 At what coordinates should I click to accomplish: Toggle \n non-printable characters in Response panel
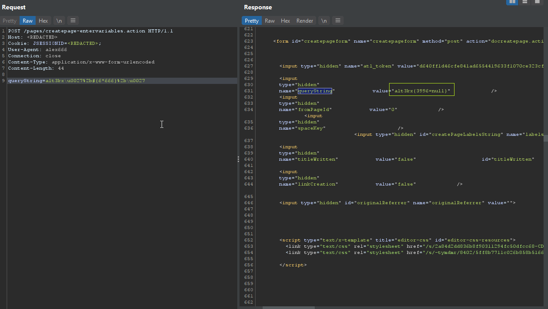[324, 20]
